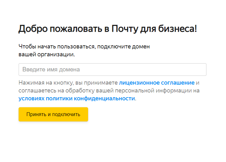Viewport: 226px width, 162px height.
Task: Select the word 'соглашение' in blue link
Action: click(178, 83)
